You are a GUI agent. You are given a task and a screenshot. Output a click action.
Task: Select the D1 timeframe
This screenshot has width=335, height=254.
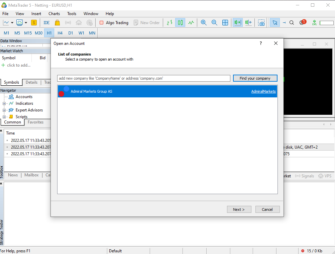click(71, 33)
